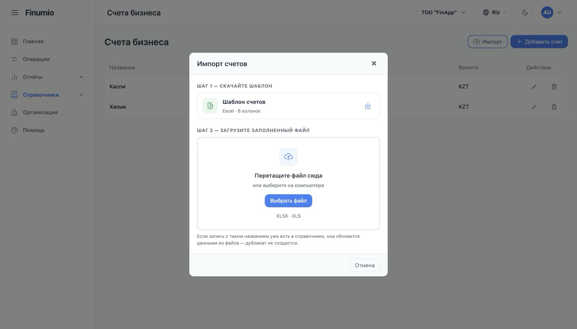The height and width of the screenshot is (329, 577).
Task: Delete the Каспи account row
Action: pyautogui.click(x=554, y=87)
